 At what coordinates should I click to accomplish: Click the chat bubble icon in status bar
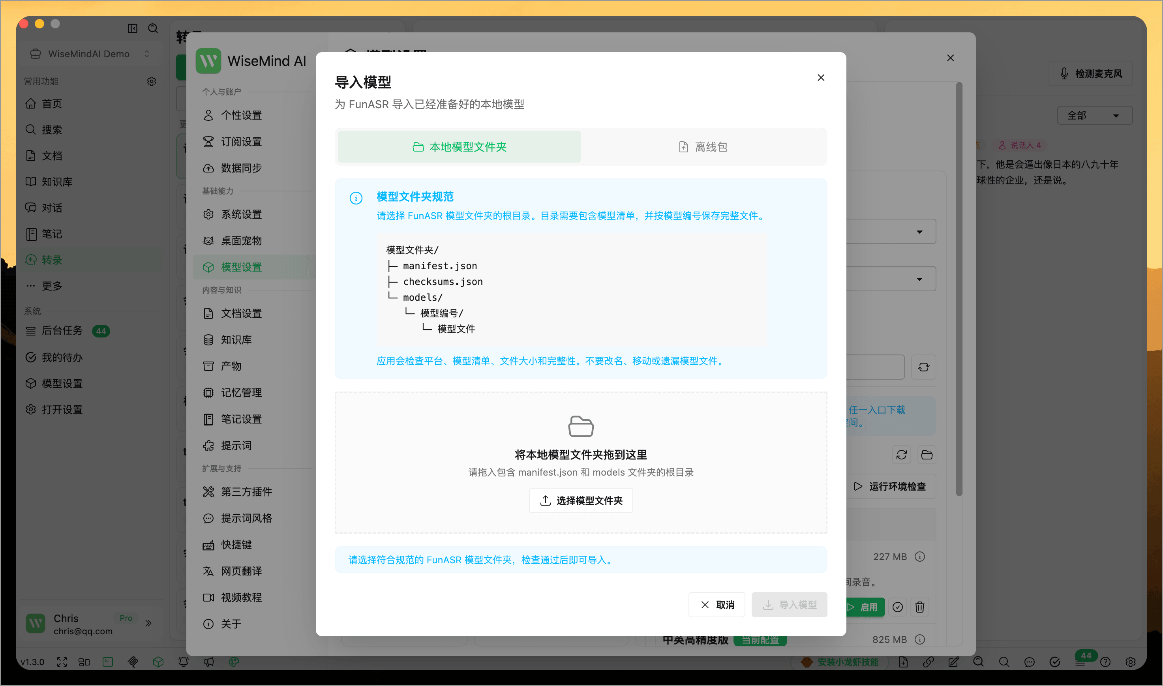tap(1030, 662)
